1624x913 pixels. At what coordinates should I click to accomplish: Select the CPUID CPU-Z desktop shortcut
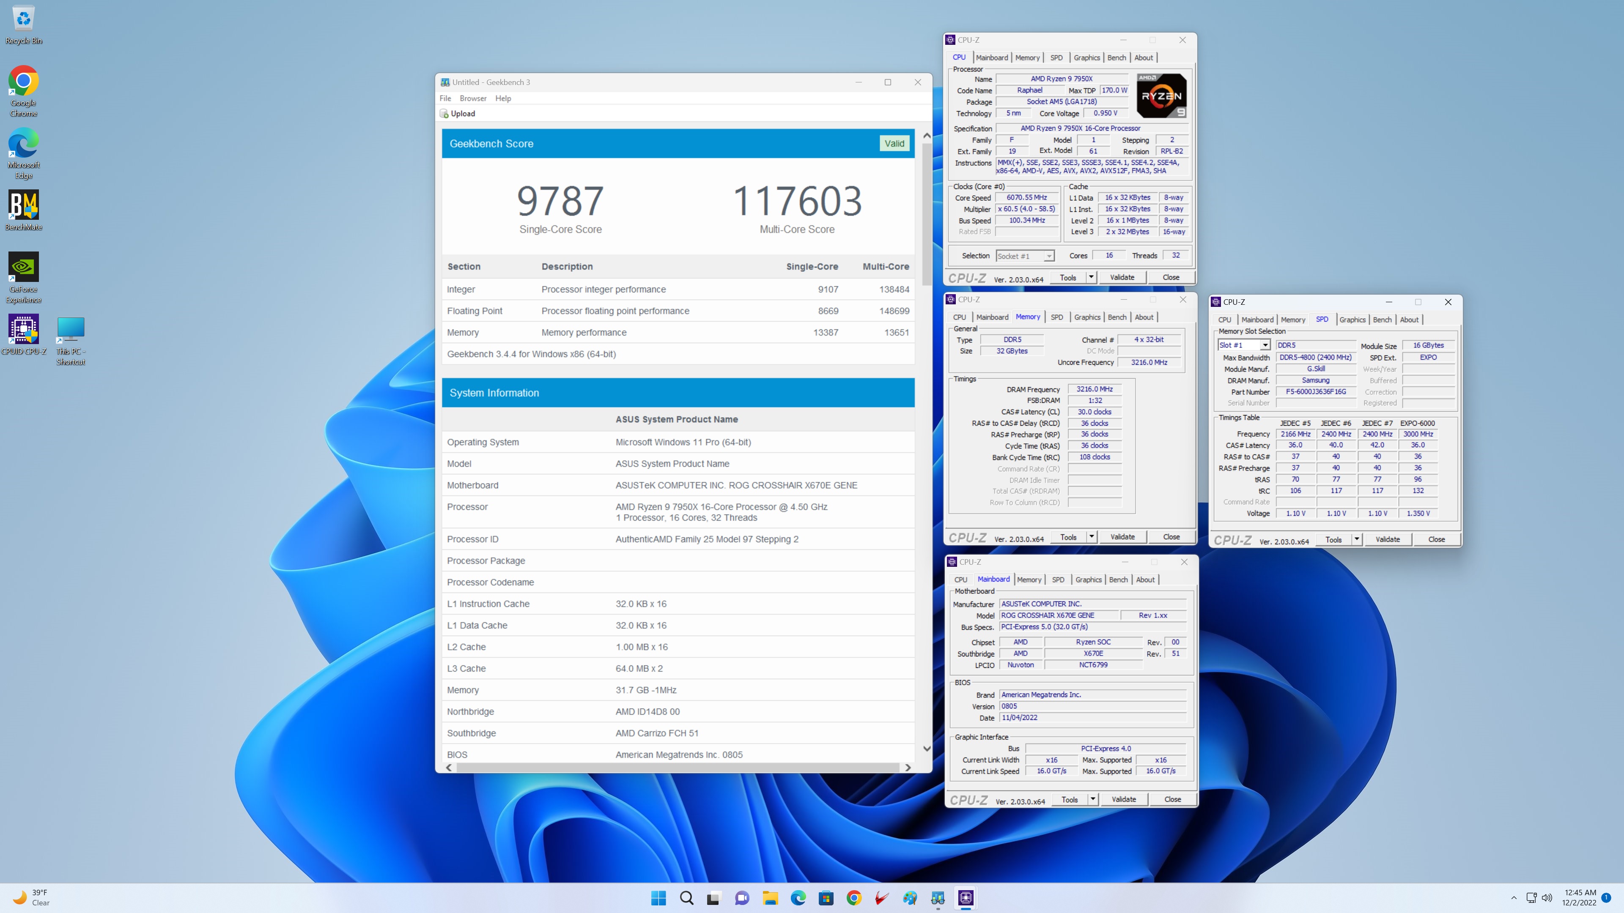click(x=23, y=335)
